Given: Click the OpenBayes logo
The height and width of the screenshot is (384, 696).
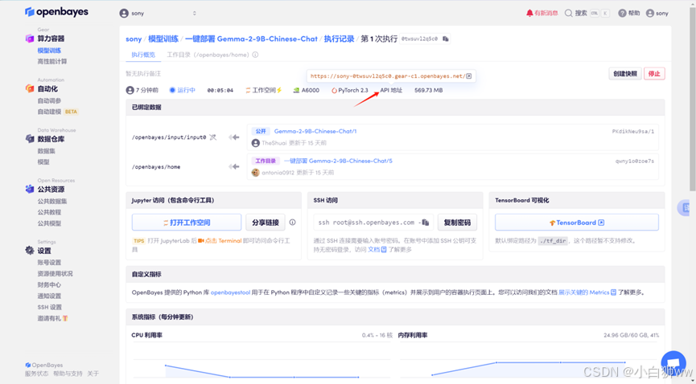Looking at the screenshot, I should 56,12.
